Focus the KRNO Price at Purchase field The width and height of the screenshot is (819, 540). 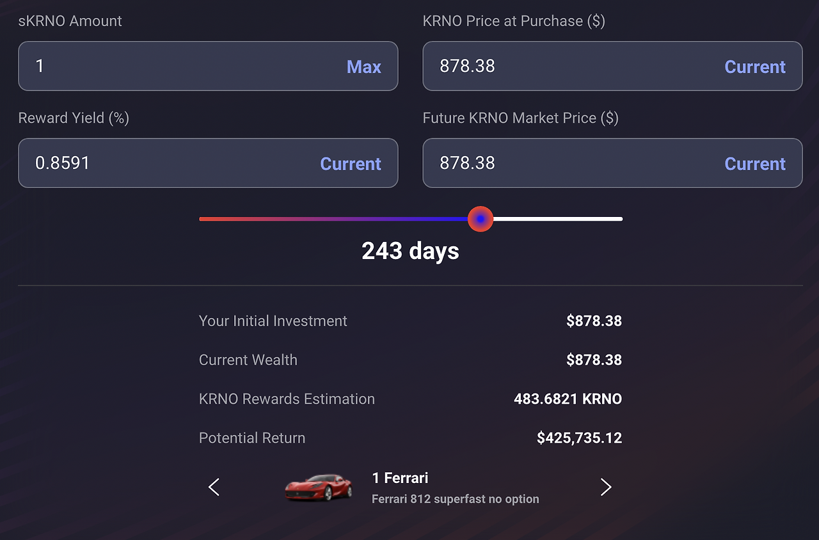[x=612, y=66]
